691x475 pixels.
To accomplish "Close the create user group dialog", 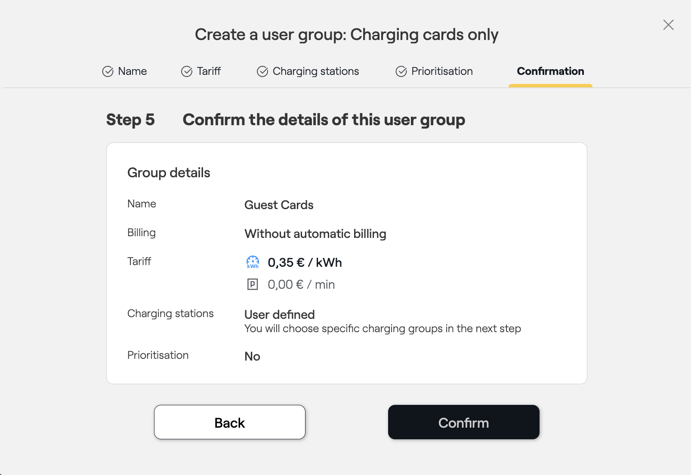I will click(668, 25).
